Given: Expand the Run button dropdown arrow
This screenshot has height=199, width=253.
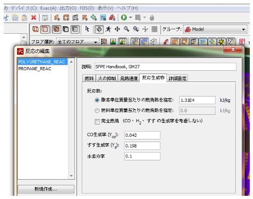Looking at the screenshot, I should (131, 18).
